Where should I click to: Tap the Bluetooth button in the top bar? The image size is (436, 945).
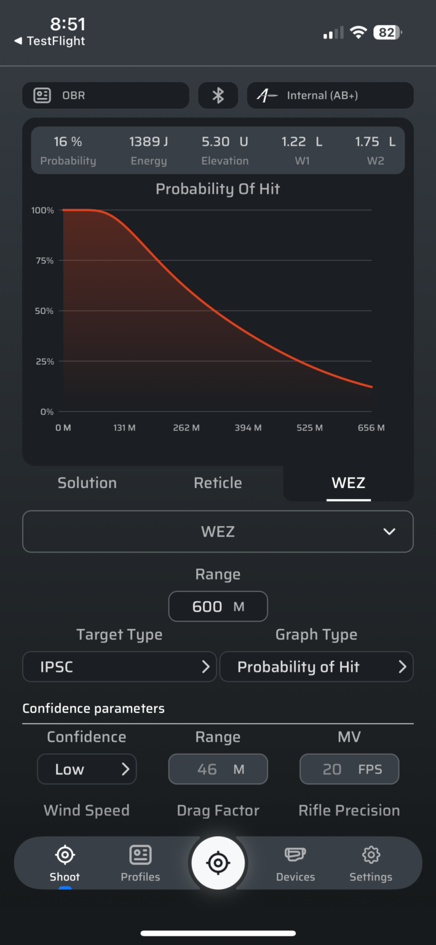(x=218, y=95)
